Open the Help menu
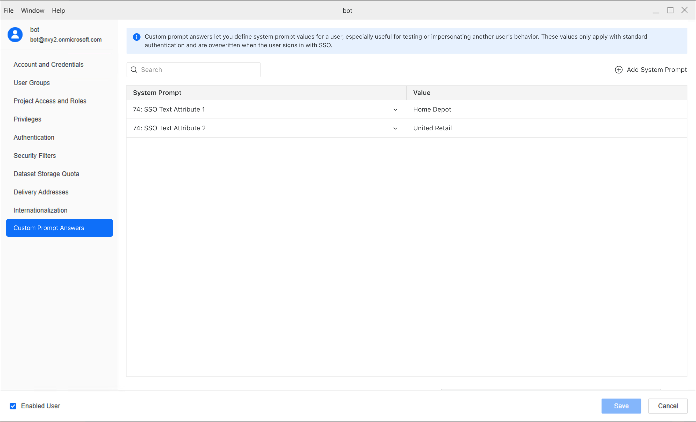The width and height of the screenshot is (696, 422). click(58, 10)
